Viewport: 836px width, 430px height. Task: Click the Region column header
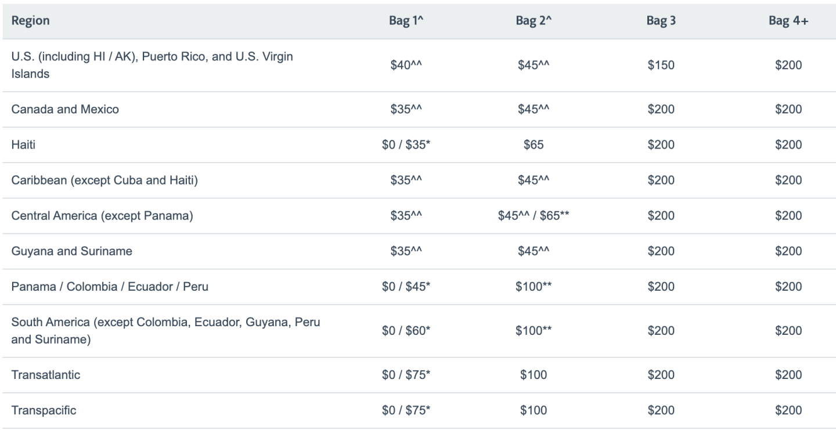[30, 21]
